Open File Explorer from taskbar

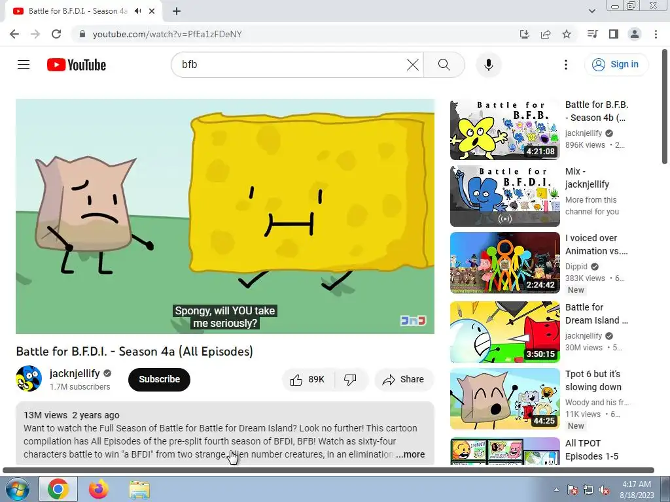tap(139, 489)
